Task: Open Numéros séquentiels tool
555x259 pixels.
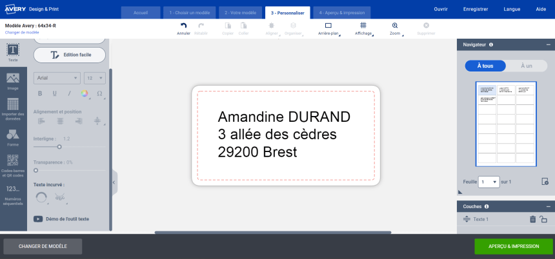Action: [13, 195]
